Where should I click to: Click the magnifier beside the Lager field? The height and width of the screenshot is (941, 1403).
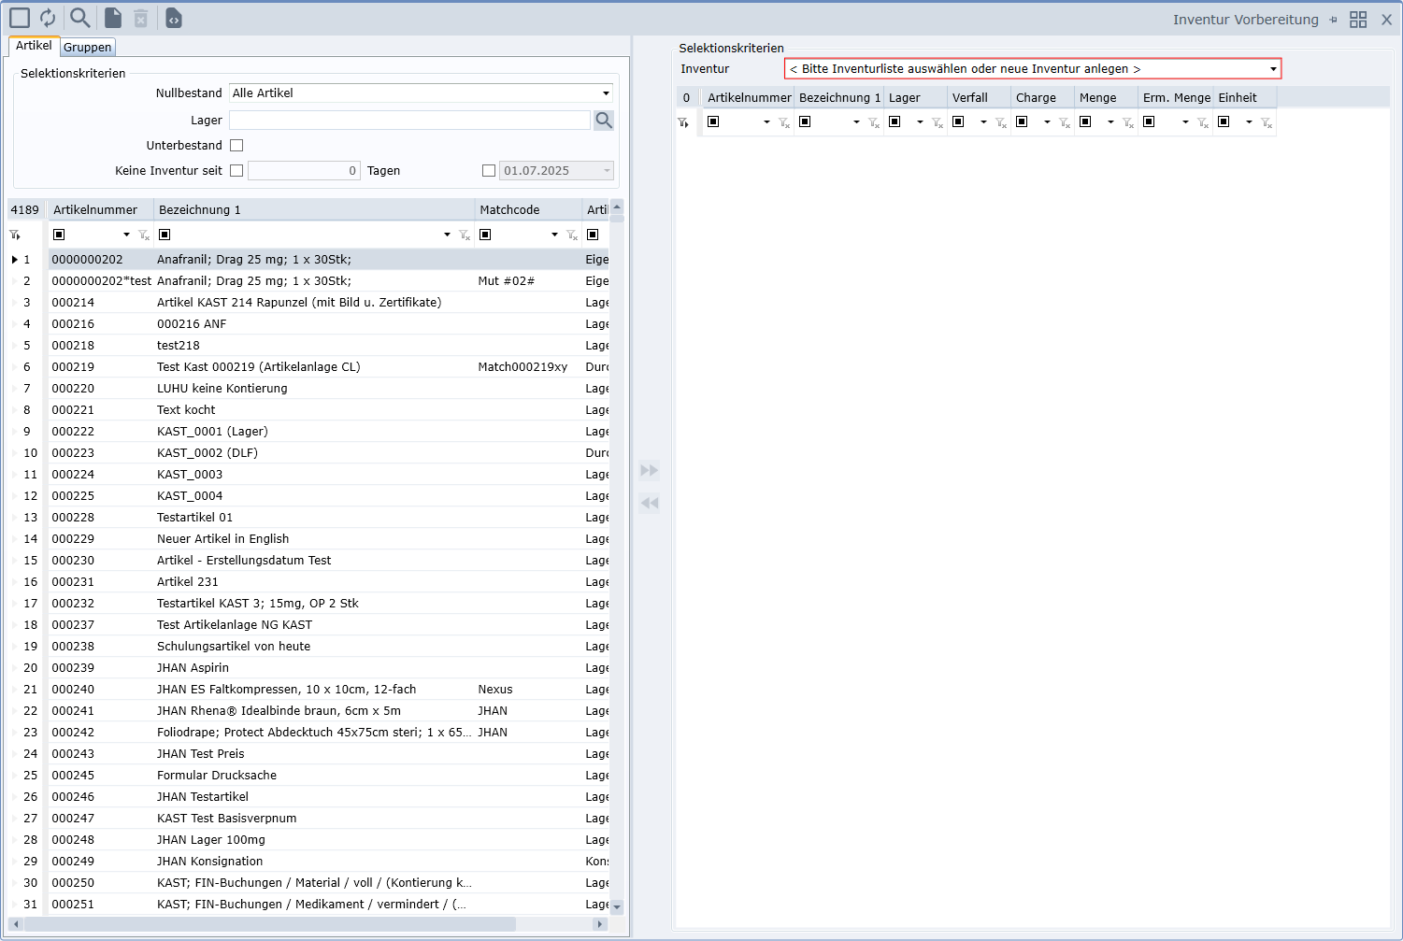(604, 120)
